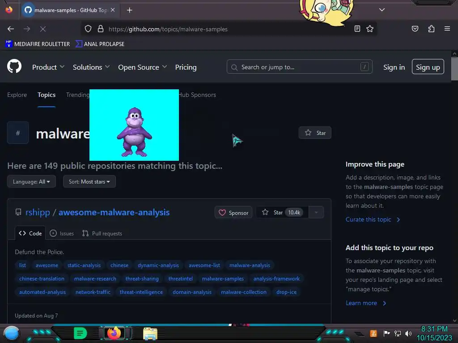The width and height of the screenshot is (458, 343).
Task: Open the Action Center flag tray icon
Action: (386, 333)
